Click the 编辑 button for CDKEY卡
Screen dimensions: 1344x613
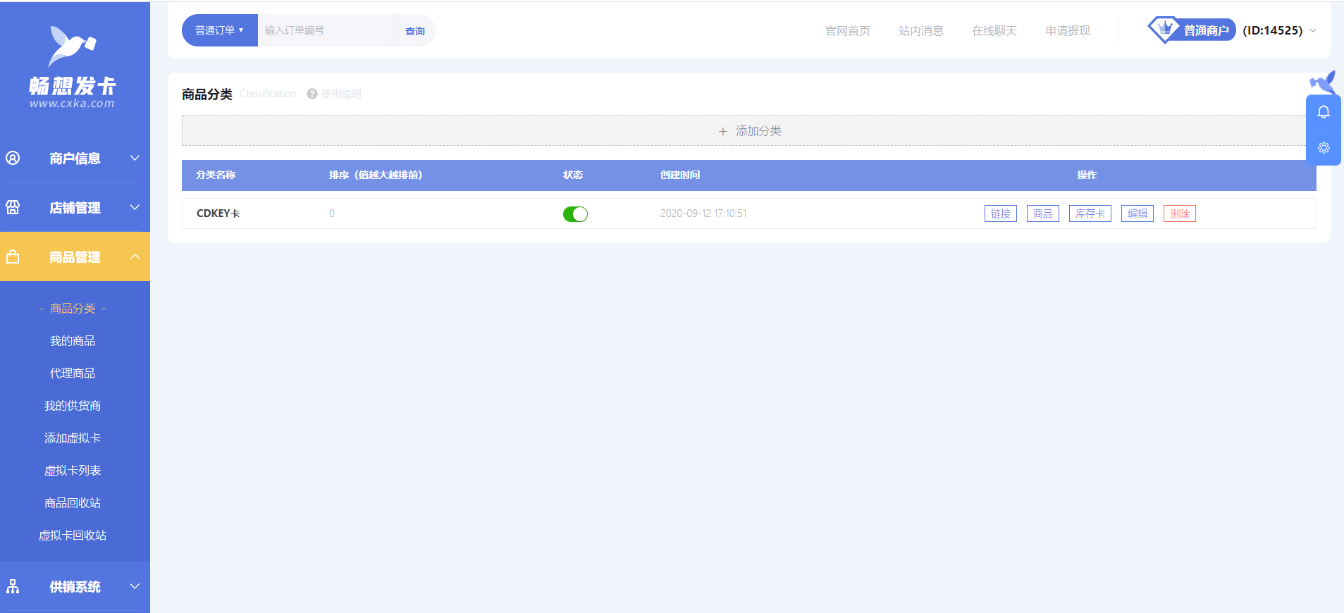point(1137,213)
